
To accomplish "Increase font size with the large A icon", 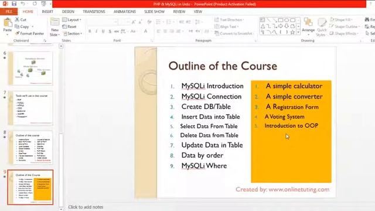I will tap(134, 22).
